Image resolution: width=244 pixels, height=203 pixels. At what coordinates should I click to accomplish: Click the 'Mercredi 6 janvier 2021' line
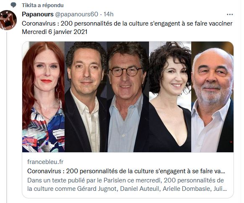tap(55, 32)
